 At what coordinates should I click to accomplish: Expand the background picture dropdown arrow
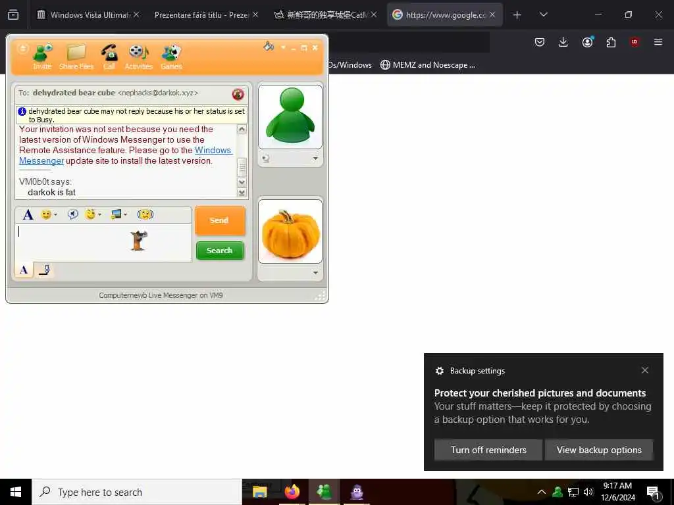pos(126,214)
